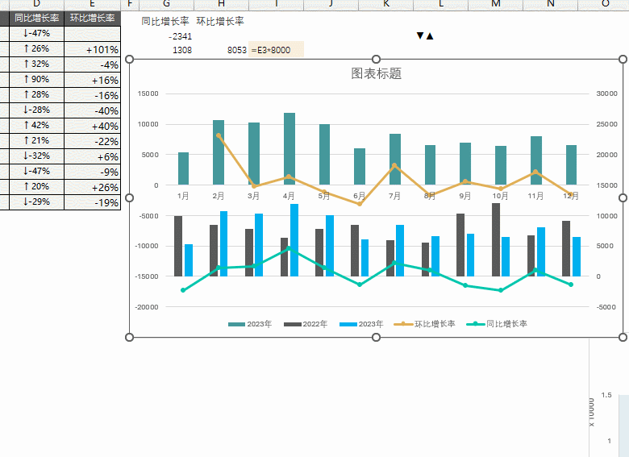Click the blue 2023年 bar for 4月
629x457 pixels.
[x=294, y=240]
